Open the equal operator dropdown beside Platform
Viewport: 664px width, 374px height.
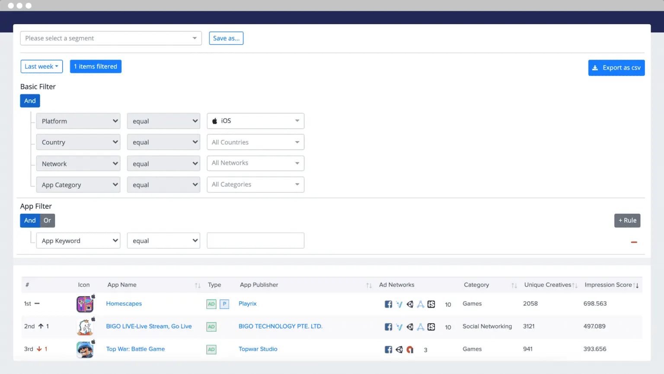click(x=163, y=121)
